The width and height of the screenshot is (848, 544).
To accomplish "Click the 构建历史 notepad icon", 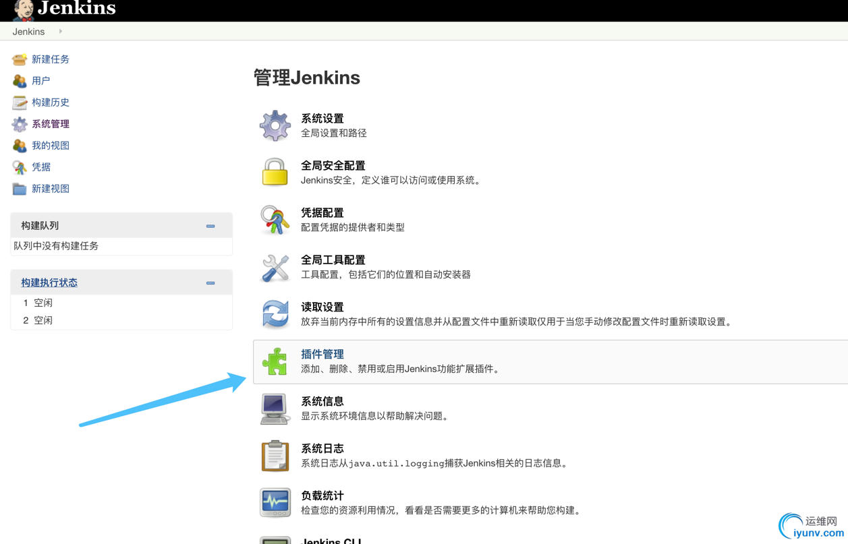I will pyautogui.click(x=20, y=102).
